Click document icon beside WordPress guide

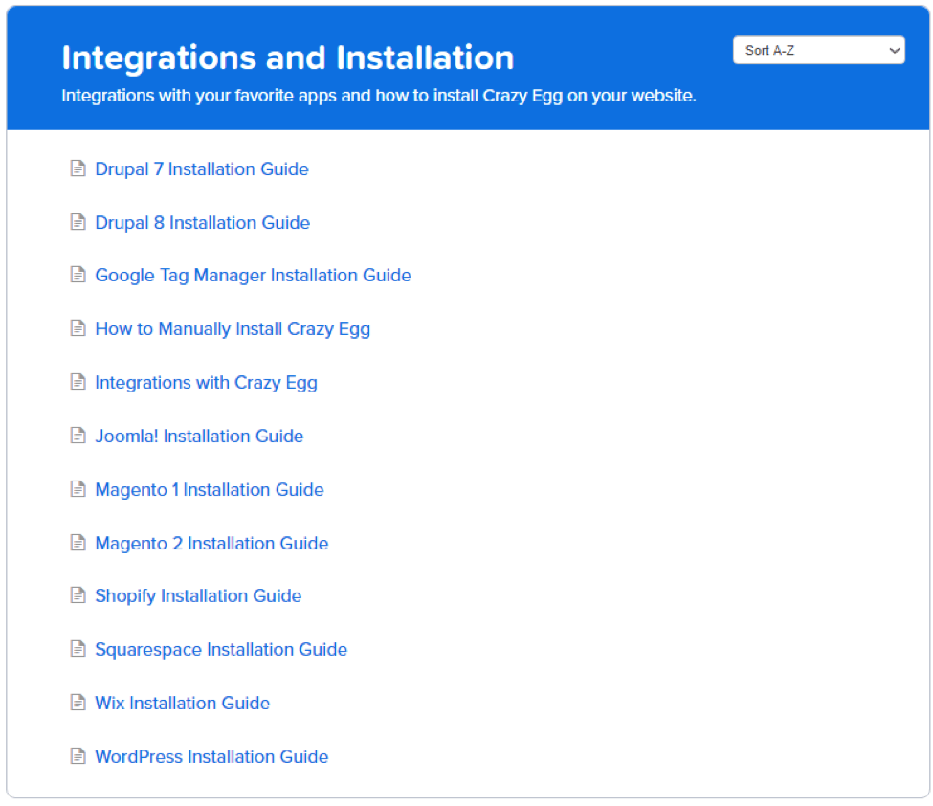(x=78, y=756)
